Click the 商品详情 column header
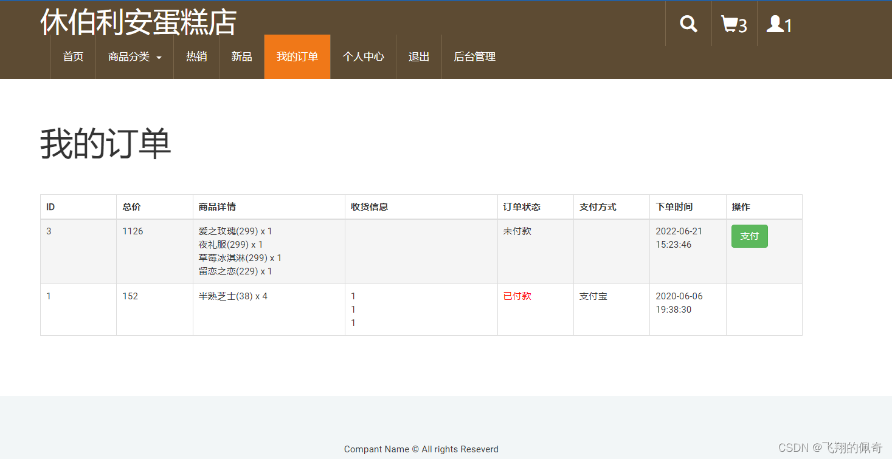Viewport: 892px width, 459px height. (217, 207)
